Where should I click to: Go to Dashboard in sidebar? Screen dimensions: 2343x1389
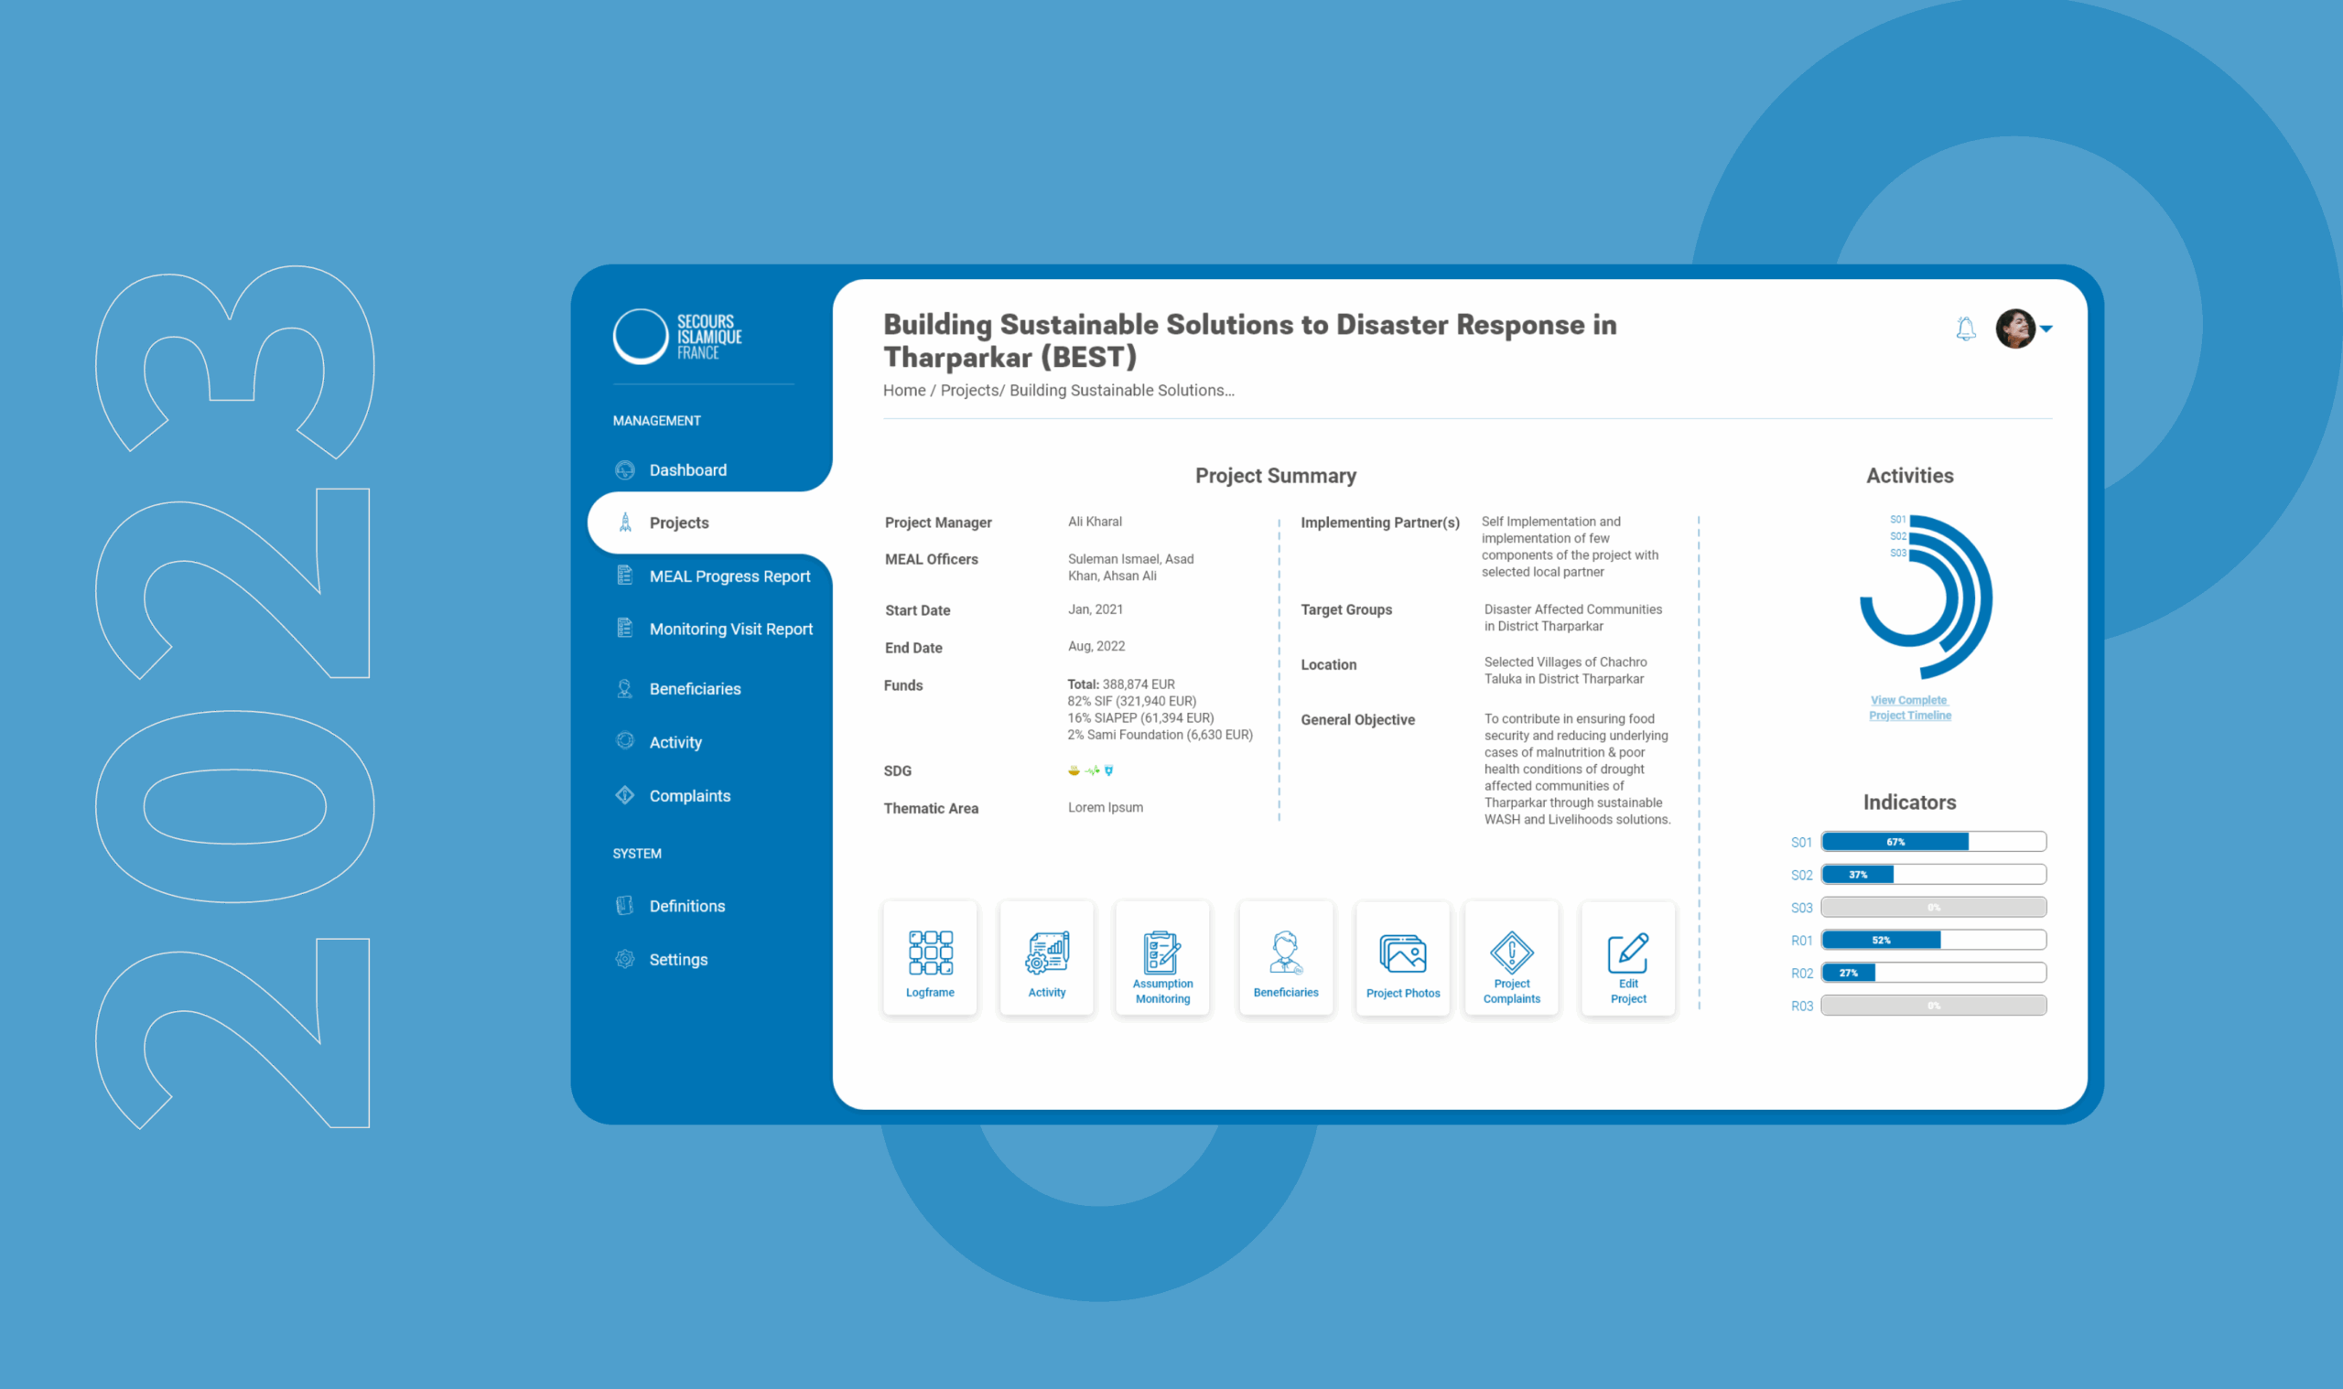pos(687,470)
